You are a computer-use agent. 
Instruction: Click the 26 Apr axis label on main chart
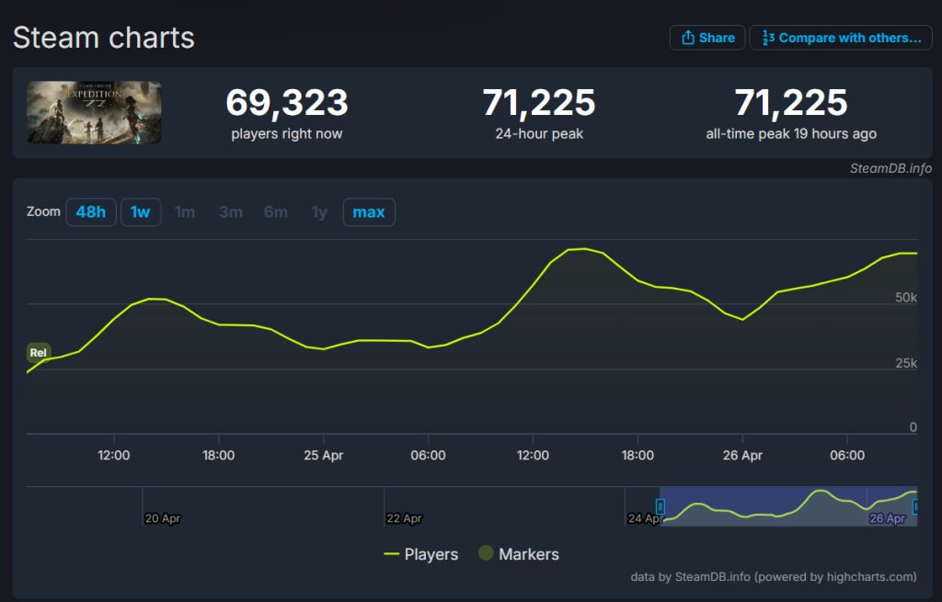[x=742, y=455]
